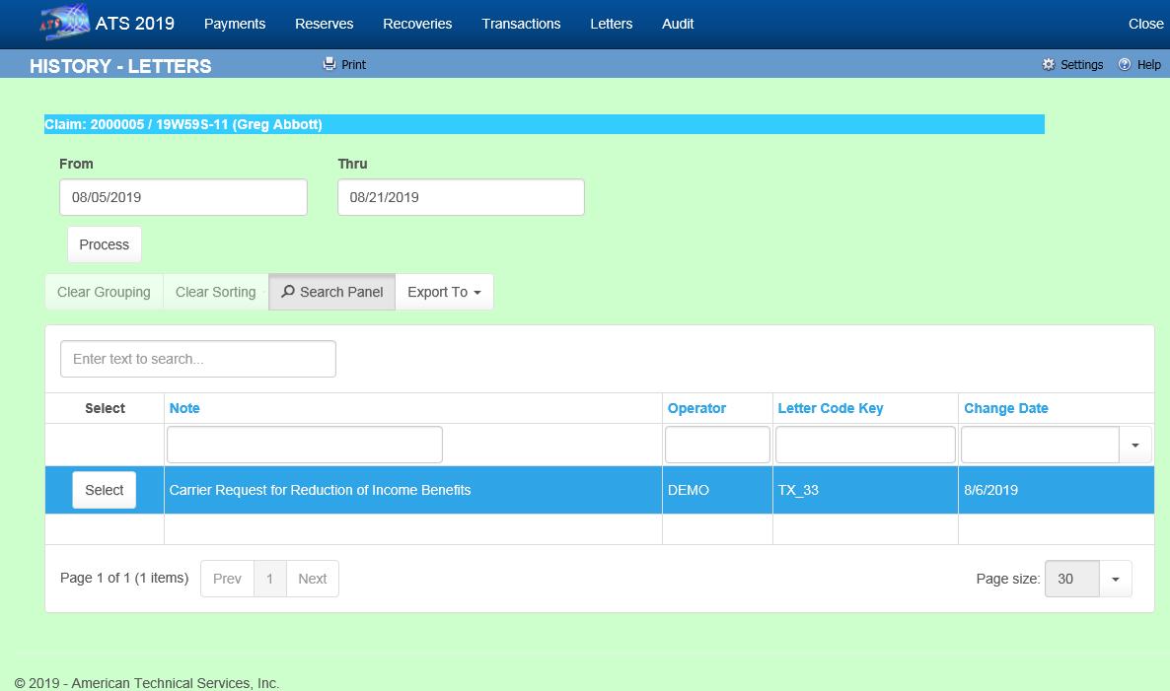Open the Page size dropdown

(x=1115, y=579)
